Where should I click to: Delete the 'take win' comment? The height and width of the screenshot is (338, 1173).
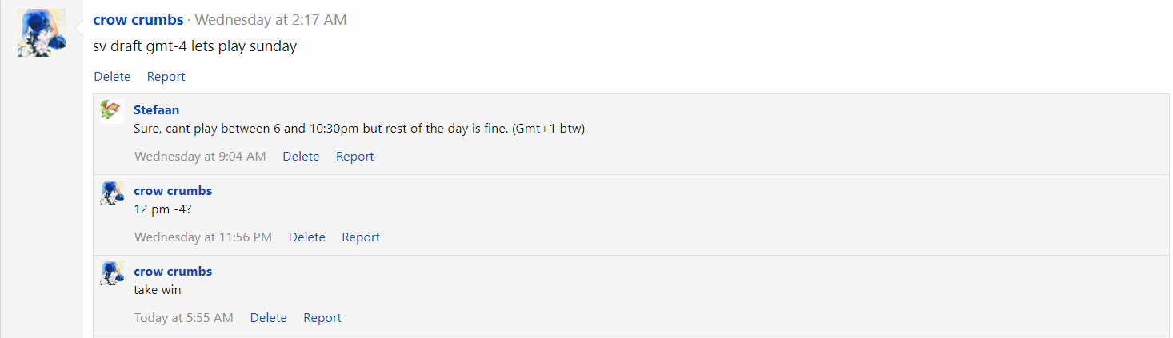pos(268,318)
